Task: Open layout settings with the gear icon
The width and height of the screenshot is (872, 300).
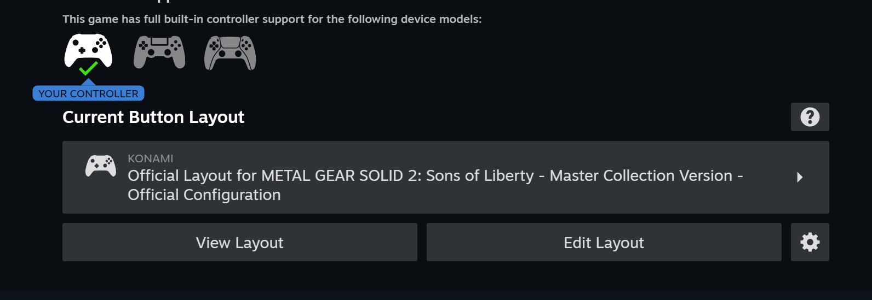Action: click(810, 242)
